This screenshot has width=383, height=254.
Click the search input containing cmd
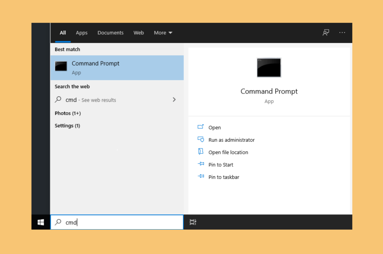pyautogui.click(x=117, y=222)
